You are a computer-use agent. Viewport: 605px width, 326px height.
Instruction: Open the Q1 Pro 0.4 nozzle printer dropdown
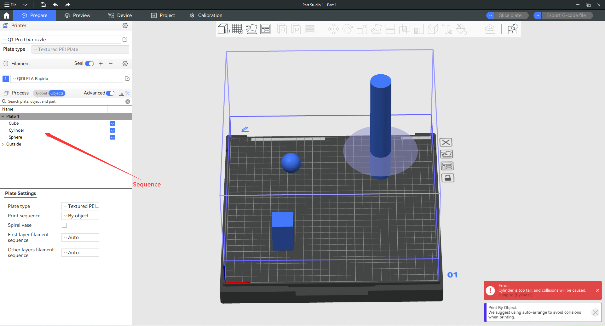click(61, 40)
